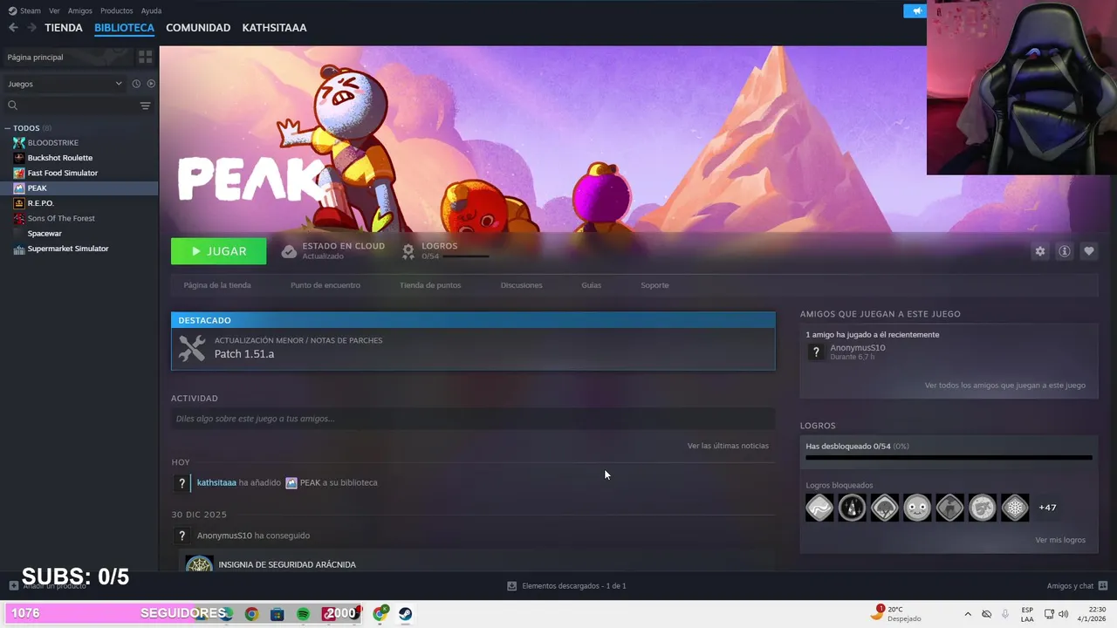Expand the Juegos filter dropdown
1117x628 pixels.
(x=65, y=84)
